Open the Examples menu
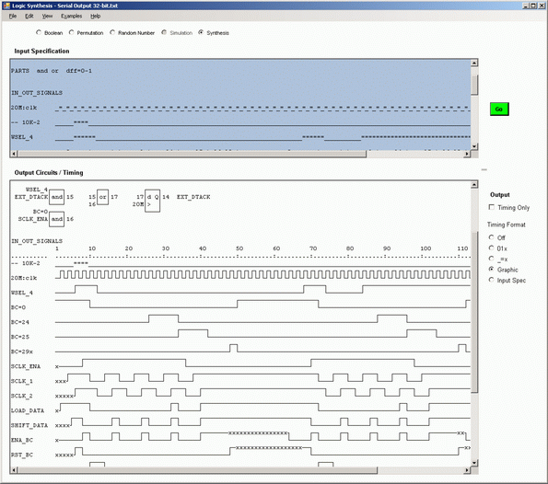The width and height of the screenshot is (548, 484). click(x=71, y=16)
